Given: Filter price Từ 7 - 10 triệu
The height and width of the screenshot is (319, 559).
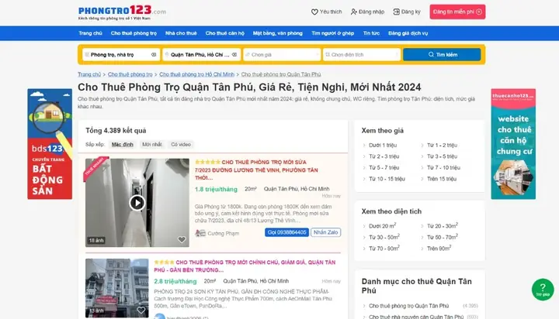Looking at the screenshot, I should point(443,167).
